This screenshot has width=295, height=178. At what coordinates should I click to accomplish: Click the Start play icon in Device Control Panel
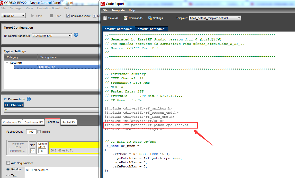pos(32,16)
